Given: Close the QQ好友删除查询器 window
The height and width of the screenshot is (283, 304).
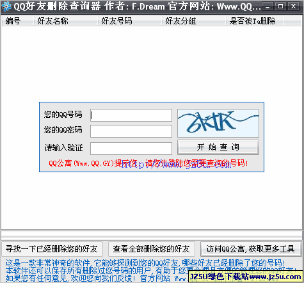Looking at the screenshot, I should pyautogui.click(x=294, y=6).
